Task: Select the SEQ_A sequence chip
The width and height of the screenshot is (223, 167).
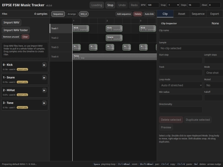Action: (x=83, y=14)
